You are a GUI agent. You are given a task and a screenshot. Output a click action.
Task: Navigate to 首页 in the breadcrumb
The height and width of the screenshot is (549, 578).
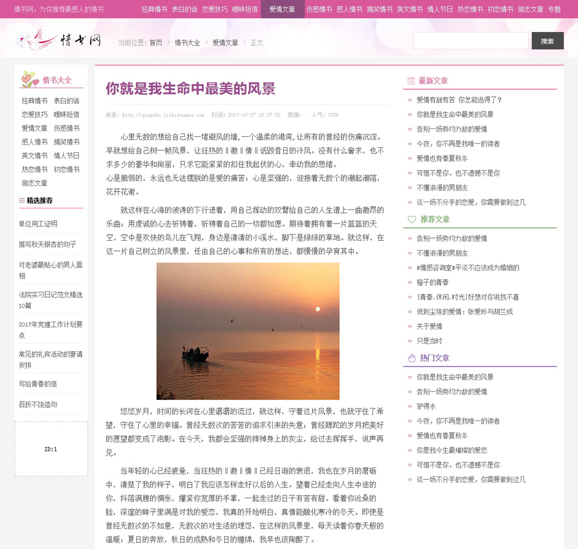(x=156, y=43)
